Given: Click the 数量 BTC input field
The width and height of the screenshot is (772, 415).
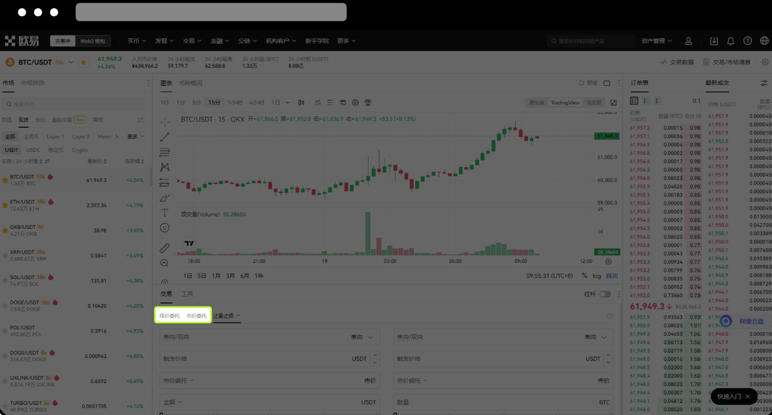Looking at the screenshot, I should [503, 402].
